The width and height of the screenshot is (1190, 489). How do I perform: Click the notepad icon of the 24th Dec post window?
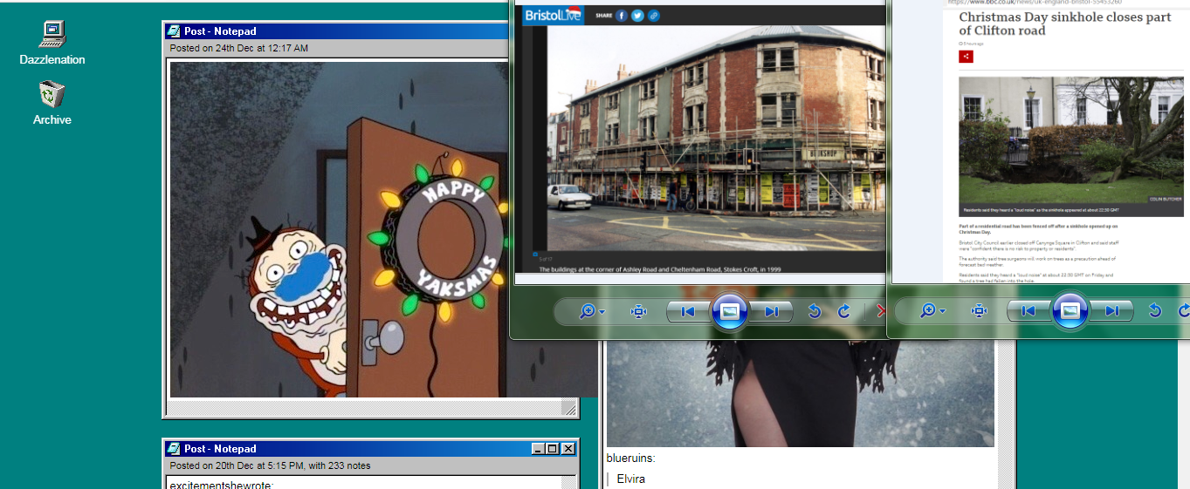(174, 31)
